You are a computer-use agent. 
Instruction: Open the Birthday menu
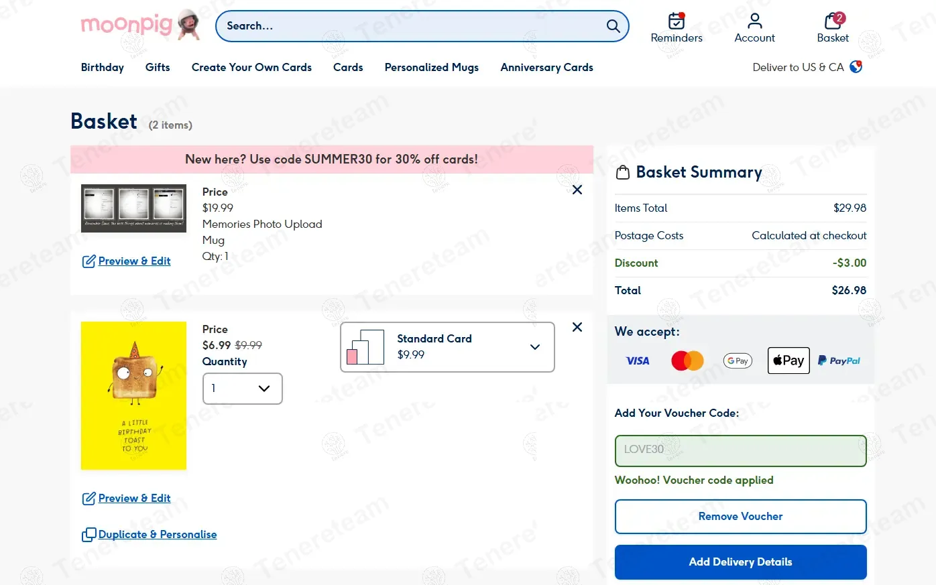pyautogui.click(x=103, y=68)
